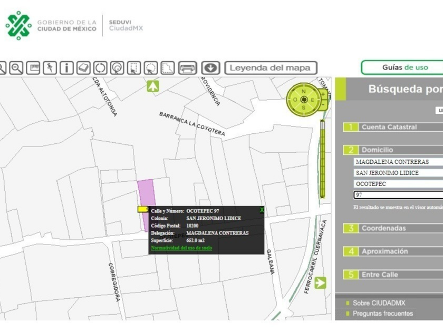Image resolution: width=443 pixels, height=332 pixels.
Task: Click the vertical zoom level slider
Action: pyautogui.click(x=322, y=158)
